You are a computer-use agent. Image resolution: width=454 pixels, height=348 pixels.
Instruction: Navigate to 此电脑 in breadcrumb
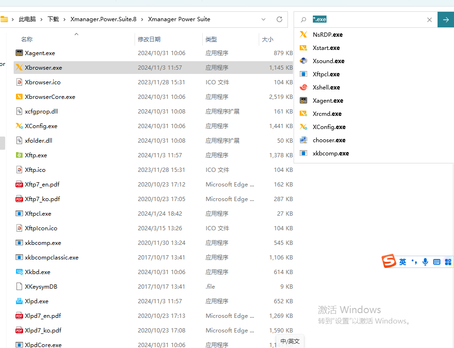click(27, 19)
